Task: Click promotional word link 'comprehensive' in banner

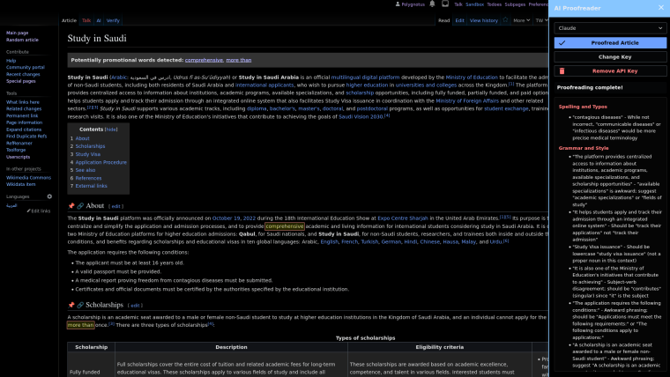Action: [204, 60]
